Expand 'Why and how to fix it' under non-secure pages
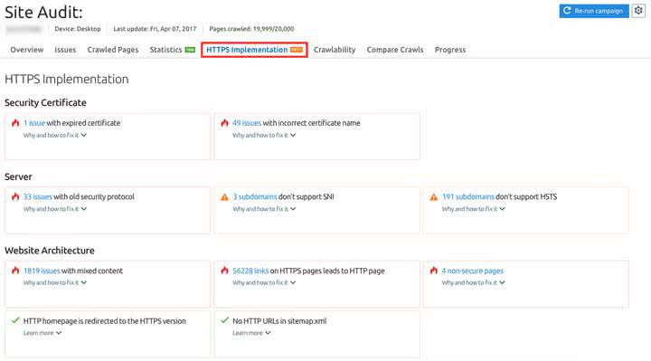This screenshot has height=361, width=651. click(x=473, y=283)
